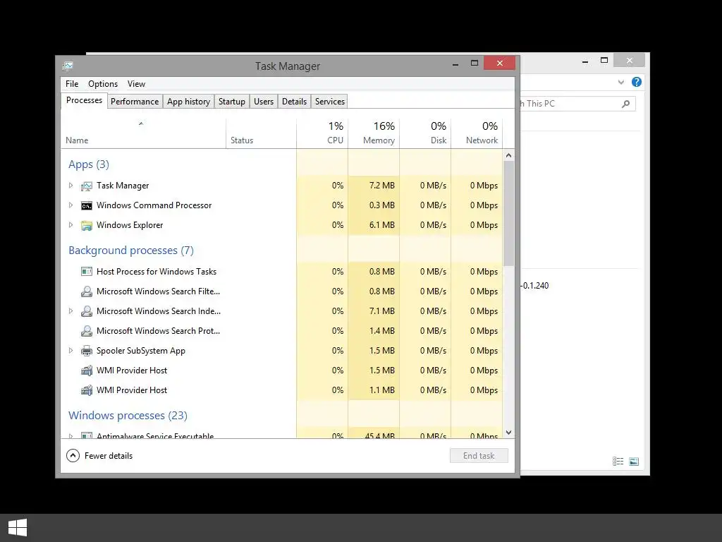Switch to the Performance tab

[135, 102]
